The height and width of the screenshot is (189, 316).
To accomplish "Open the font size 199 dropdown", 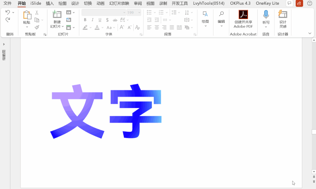I will (139, 13).
